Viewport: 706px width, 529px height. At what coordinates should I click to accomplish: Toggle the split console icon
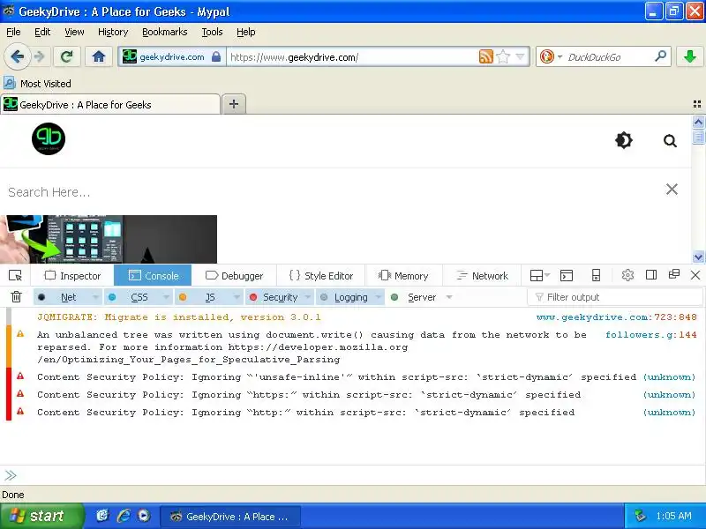click(567, 275)
